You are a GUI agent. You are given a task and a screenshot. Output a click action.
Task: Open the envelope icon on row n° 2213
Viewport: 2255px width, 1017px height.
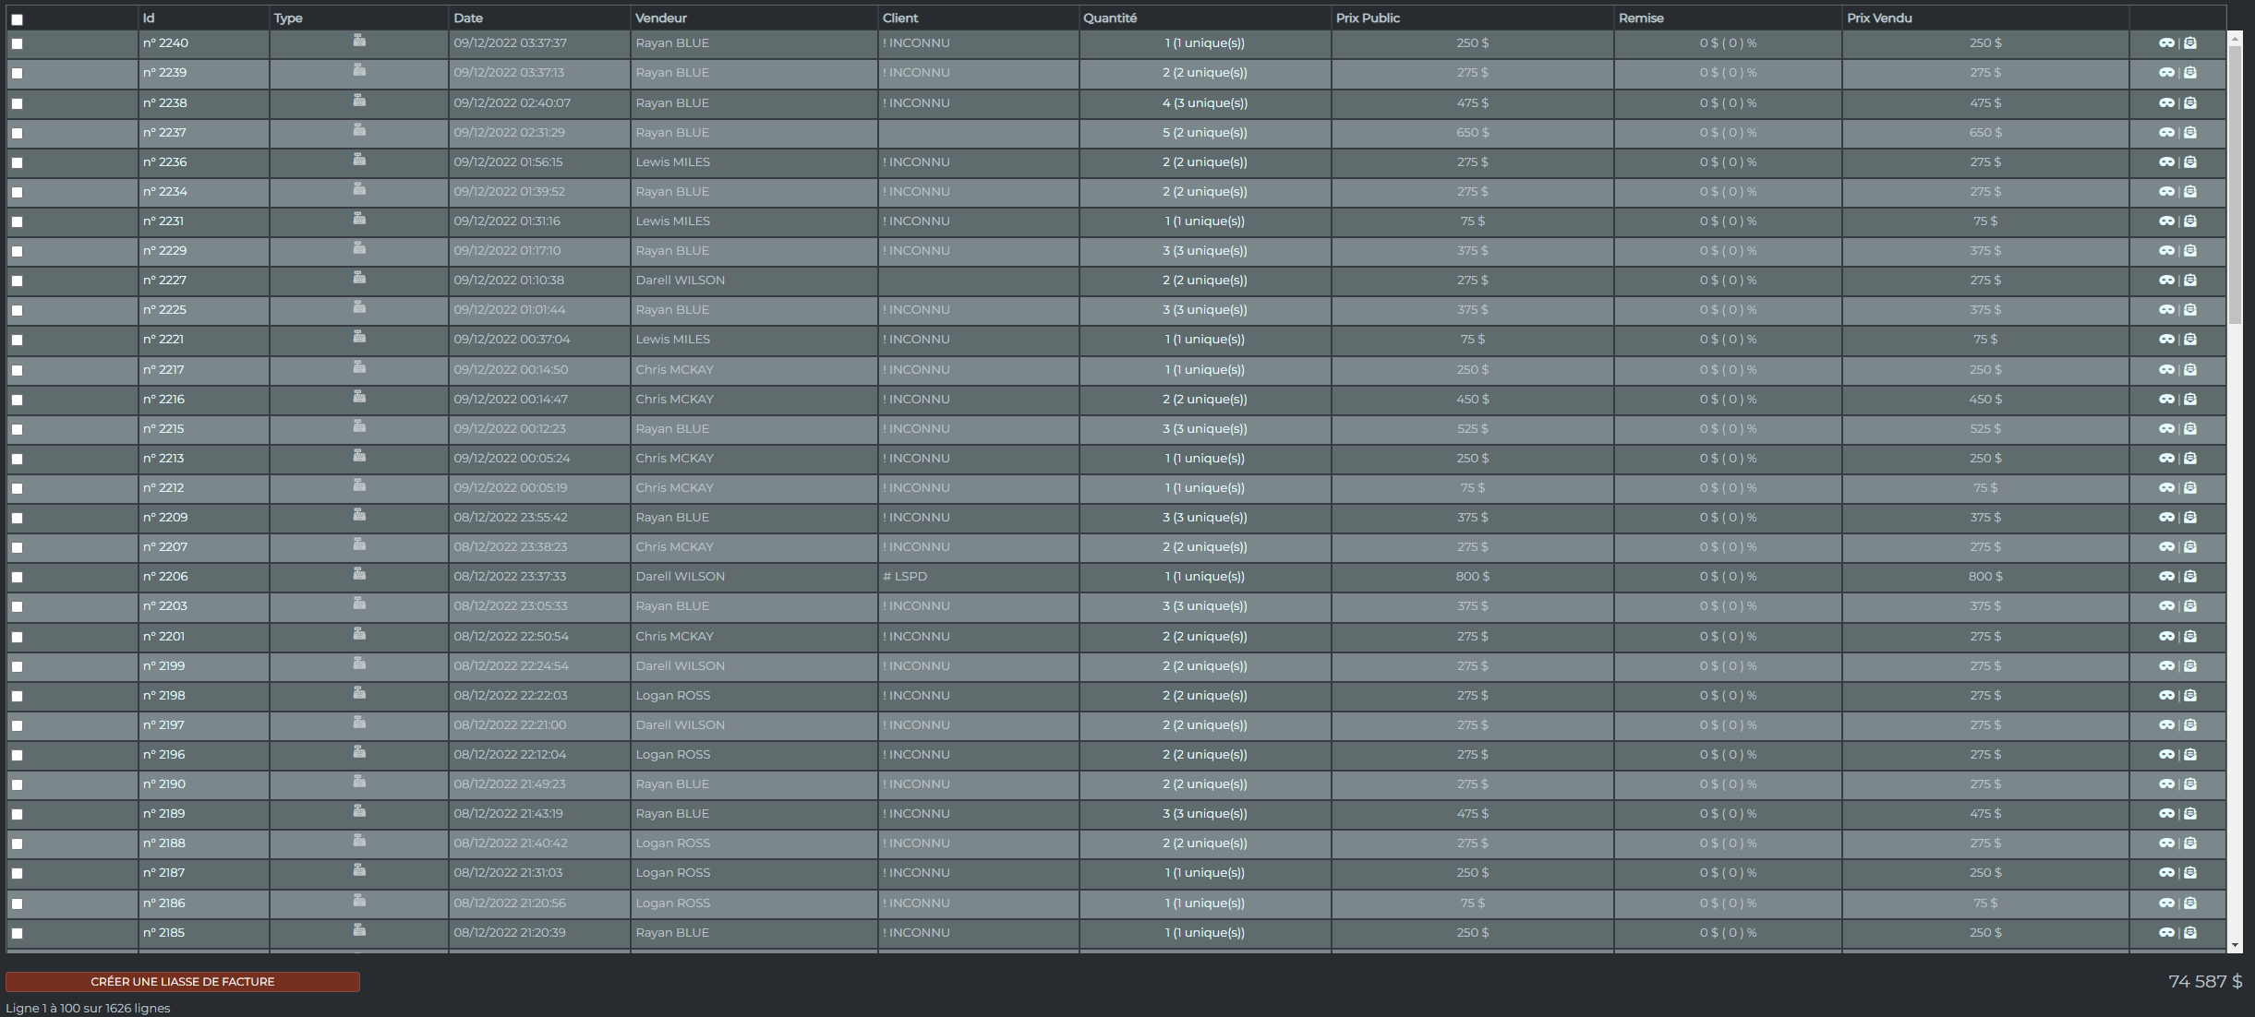click(x=2190, y=459)
